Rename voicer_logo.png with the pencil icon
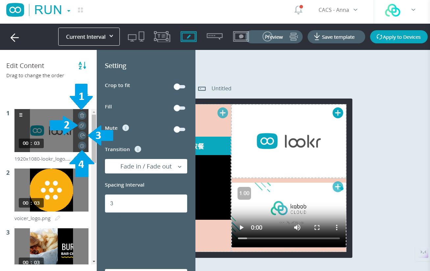The image size is (430, 271). 58,218
